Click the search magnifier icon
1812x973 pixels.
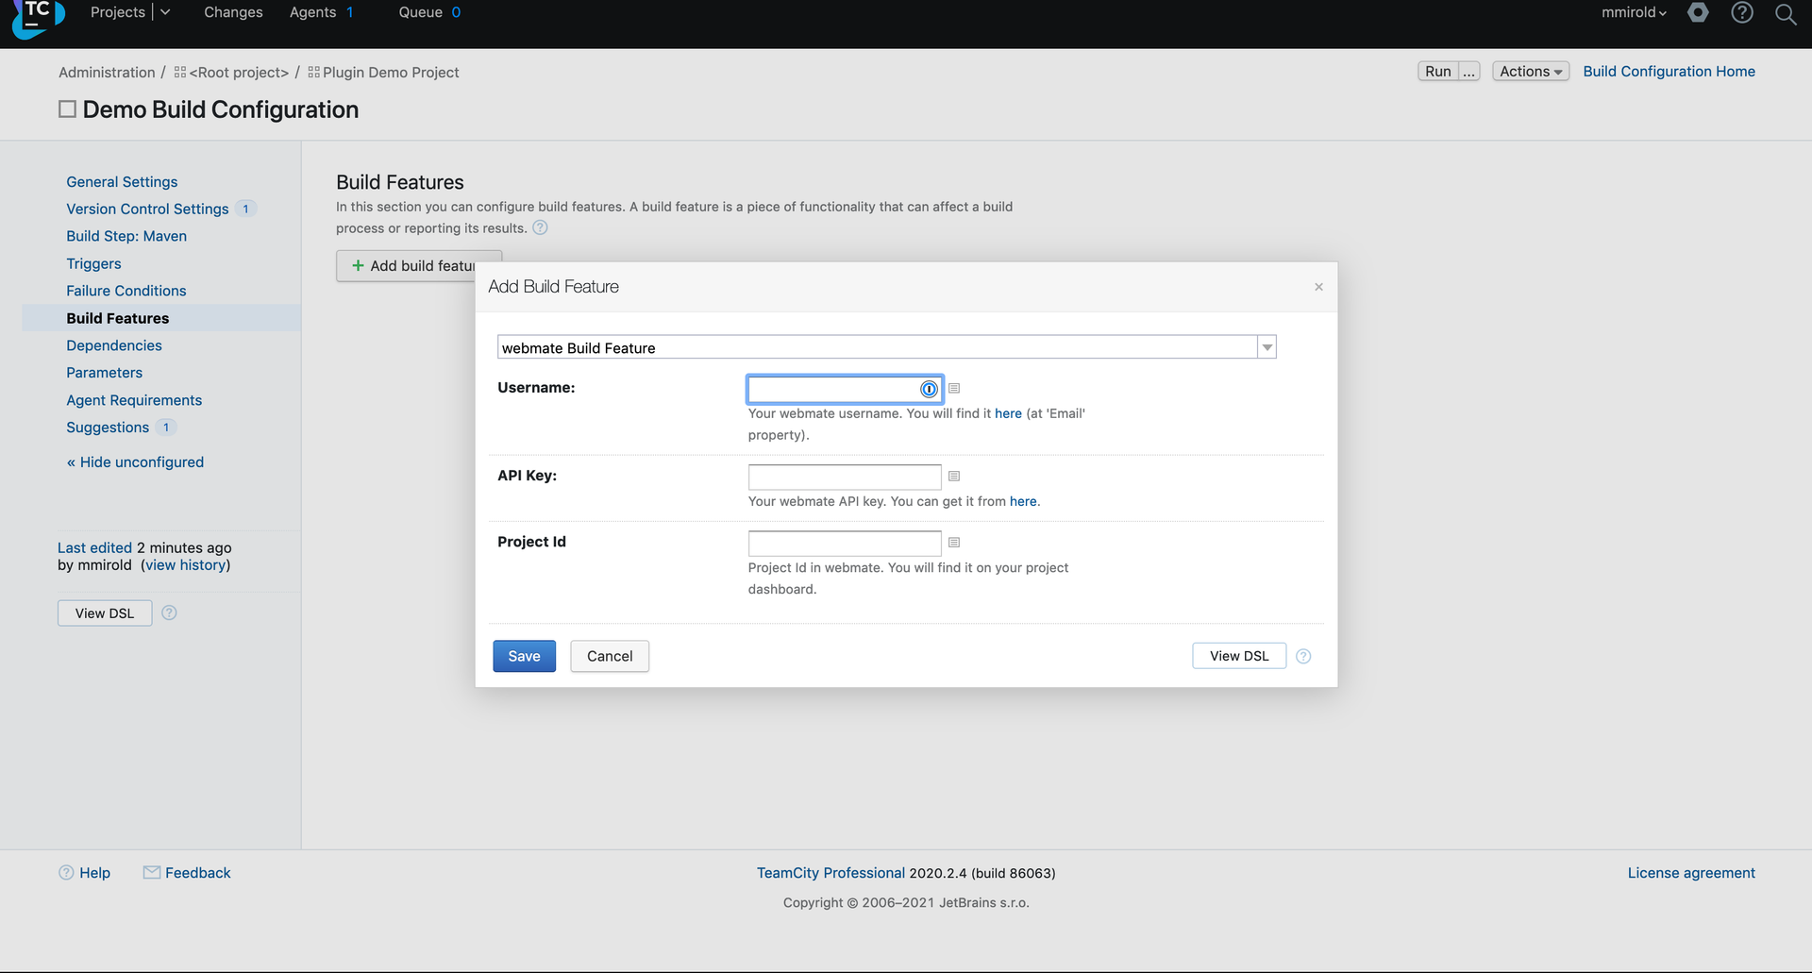pyautogui.click(x=1786, y=13)
